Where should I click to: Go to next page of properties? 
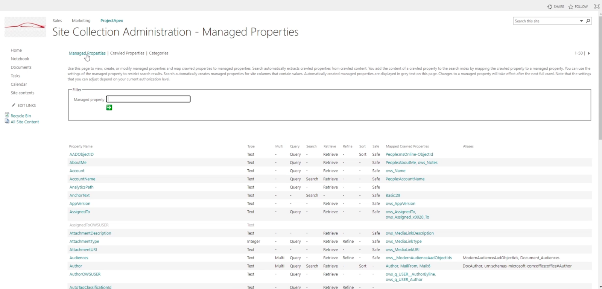tap(589, 53)
